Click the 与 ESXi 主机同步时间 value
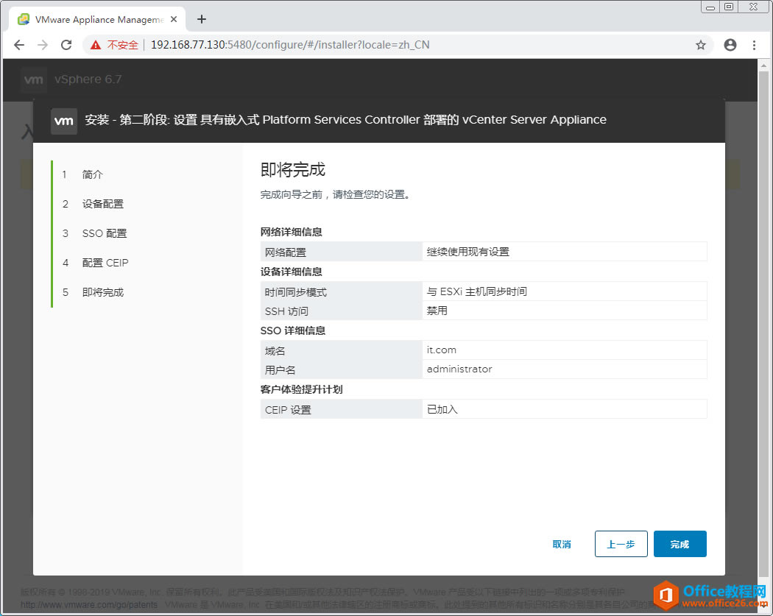Screen dimensions: 773x616 [x=477, y=291]
